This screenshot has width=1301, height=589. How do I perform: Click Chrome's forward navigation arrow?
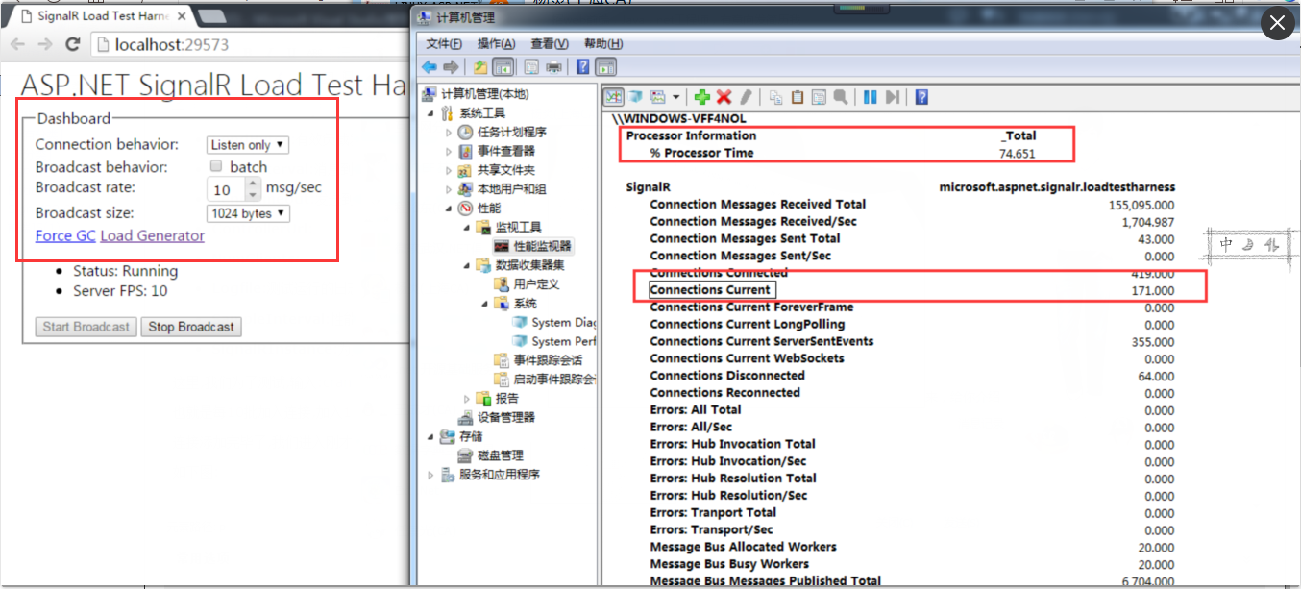click(x=44, y=44)
